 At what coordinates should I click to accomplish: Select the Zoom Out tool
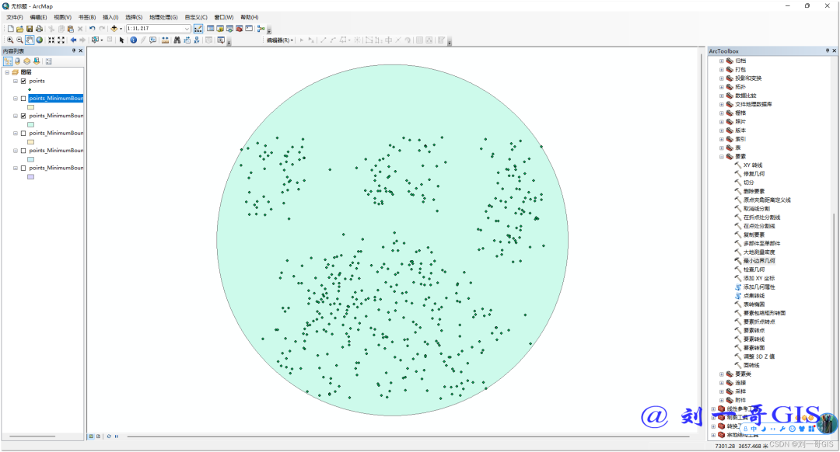(x=19, y=40)
